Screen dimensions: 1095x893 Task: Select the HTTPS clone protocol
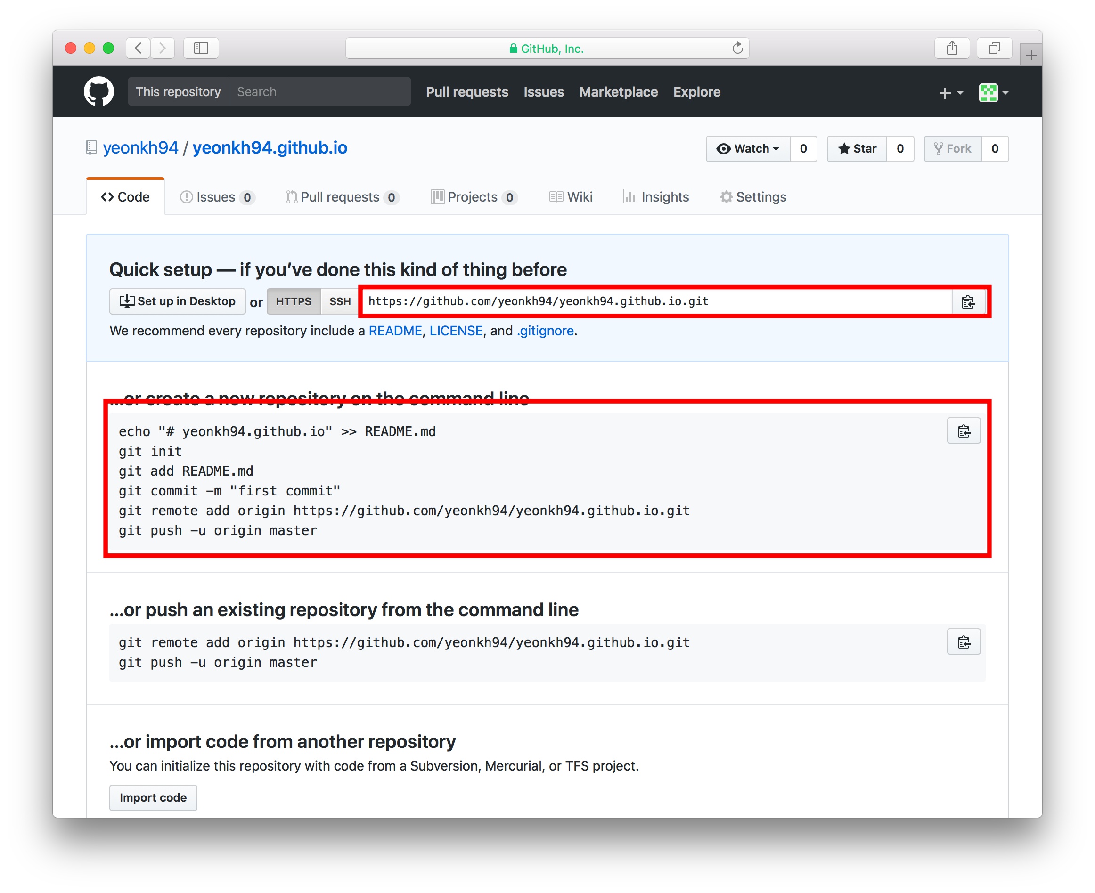293,302
